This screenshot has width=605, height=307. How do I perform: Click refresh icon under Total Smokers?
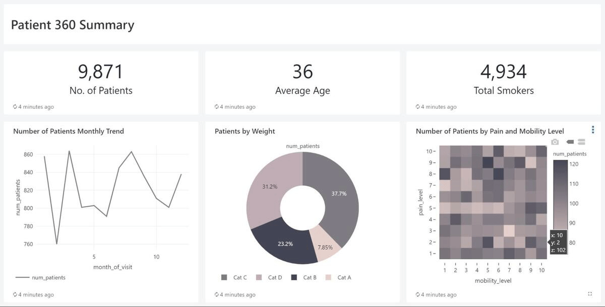418,107
